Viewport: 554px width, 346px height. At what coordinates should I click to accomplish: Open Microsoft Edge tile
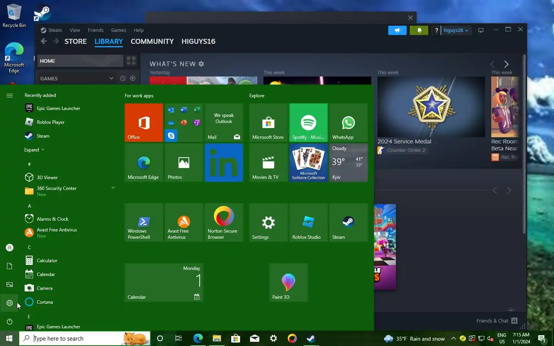(144, 163)
